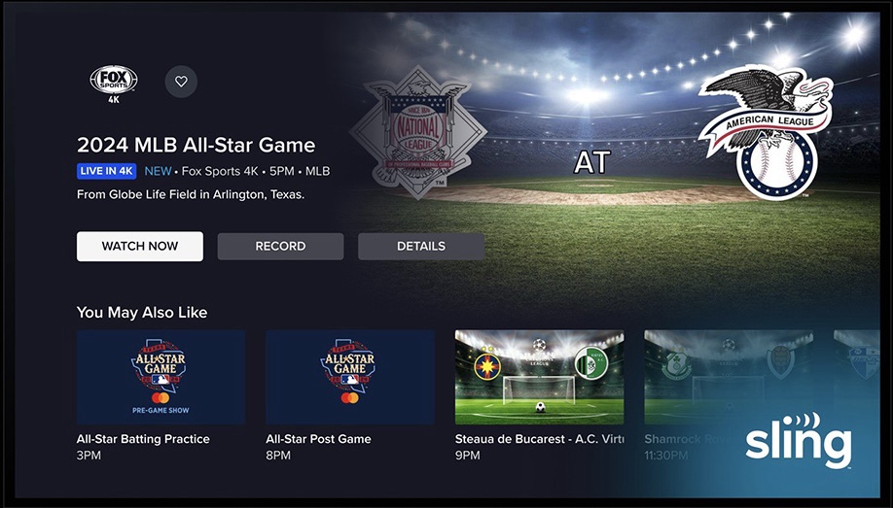Open the All-Star Batting Practice thumbnail

161,377
